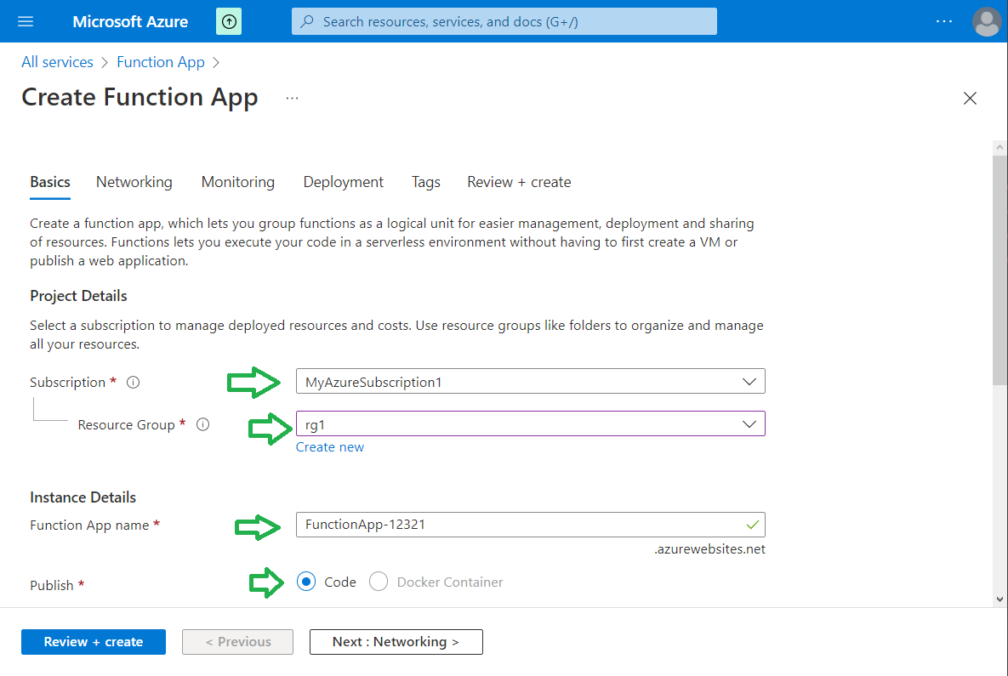This screenshot has width=1008, height=676.
Task: Switch to the Monitoring tab
Action: click(x=238, y=183)
